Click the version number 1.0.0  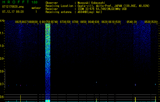pyautogui.click(x=34, y=2)
